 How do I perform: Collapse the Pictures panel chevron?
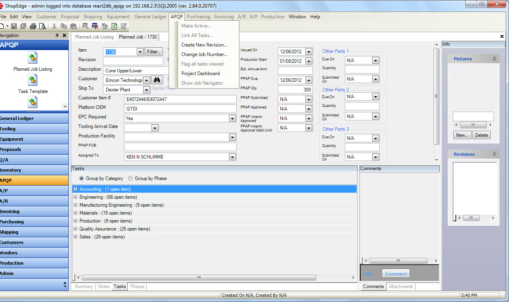(x=494, y=59)
